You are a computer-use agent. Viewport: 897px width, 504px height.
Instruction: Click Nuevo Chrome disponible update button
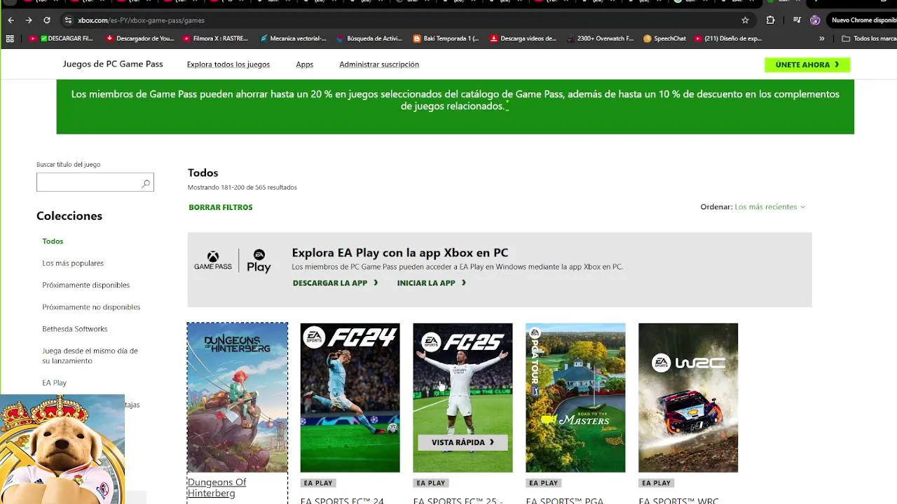863,20
